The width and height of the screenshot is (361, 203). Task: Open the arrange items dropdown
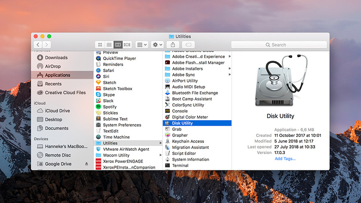(x=141, y=45)
